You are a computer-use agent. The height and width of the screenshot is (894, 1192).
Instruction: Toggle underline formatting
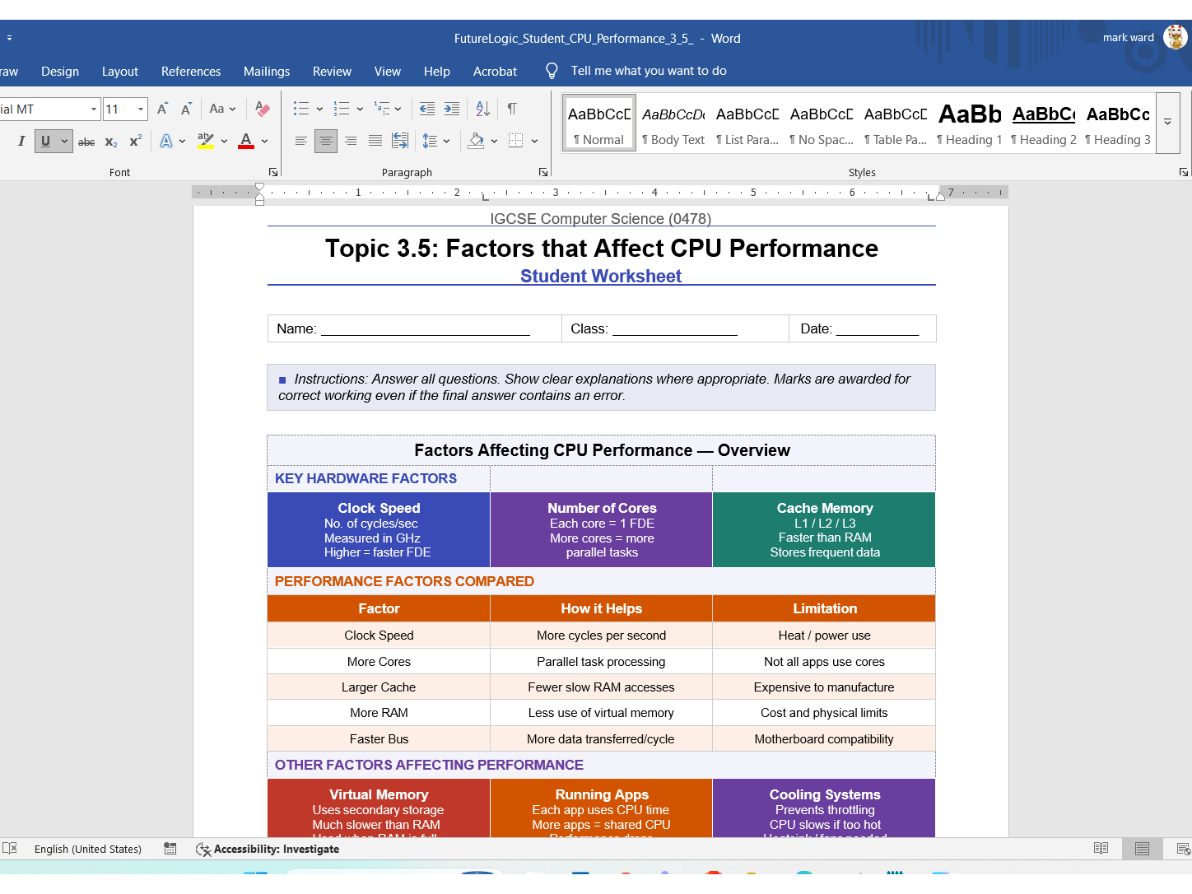[x=45, y=141]
